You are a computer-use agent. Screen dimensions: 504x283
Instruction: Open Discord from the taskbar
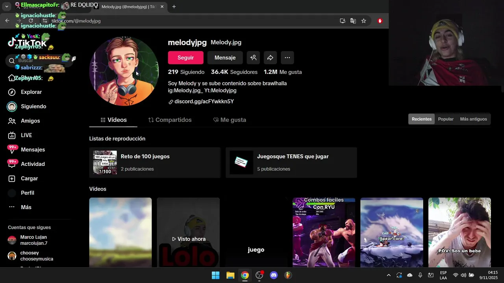[x=274, y=275]
